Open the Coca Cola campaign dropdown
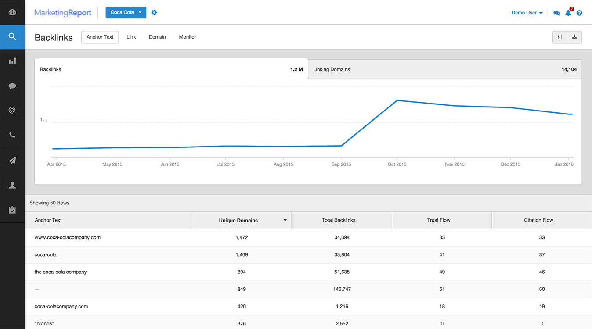 pyautogui.click(x=126, y=12)
